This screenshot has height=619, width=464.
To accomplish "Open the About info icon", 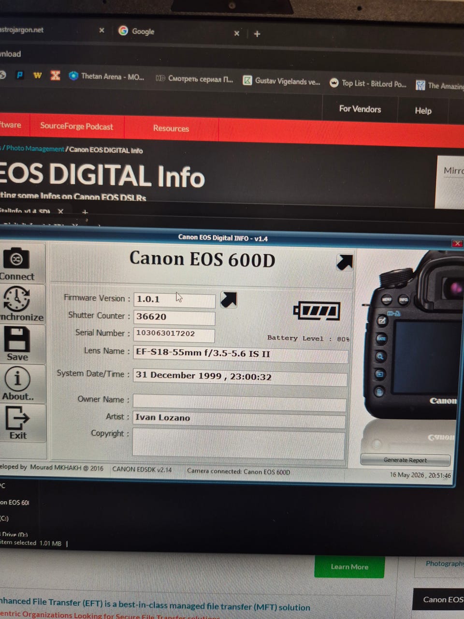I will point(17,379).
